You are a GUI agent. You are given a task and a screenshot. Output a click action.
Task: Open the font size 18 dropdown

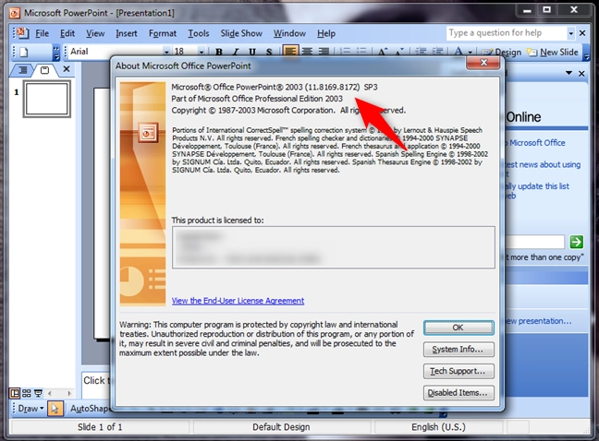(x=201, y=52)
